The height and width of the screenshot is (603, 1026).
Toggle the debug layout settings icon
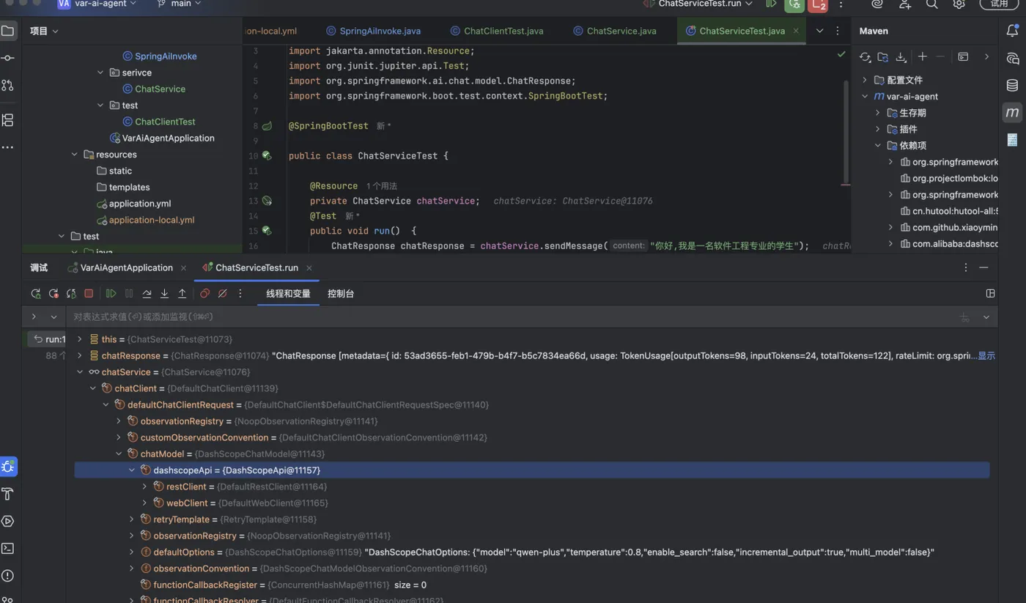click(x=990, y=293)
